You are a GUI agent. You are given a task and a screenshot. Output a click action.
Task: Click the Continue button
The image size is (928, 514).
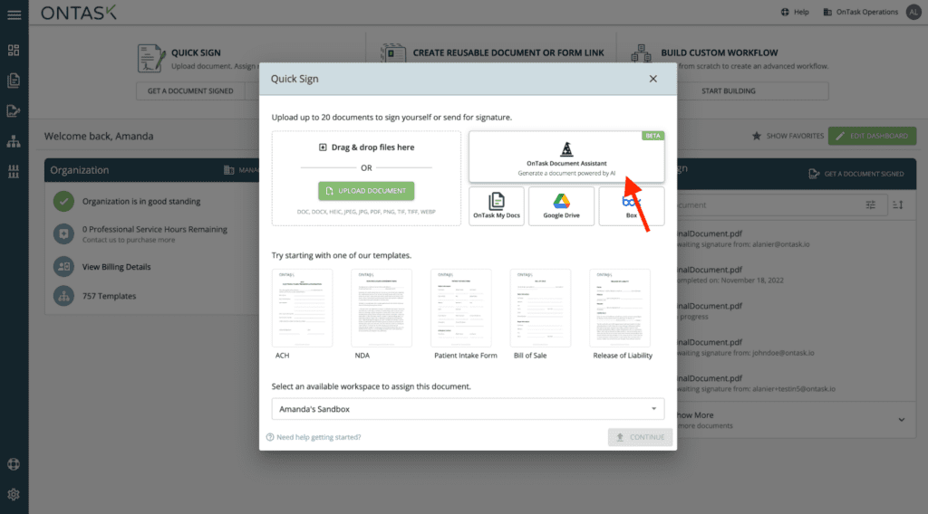[x=640, y=437]
